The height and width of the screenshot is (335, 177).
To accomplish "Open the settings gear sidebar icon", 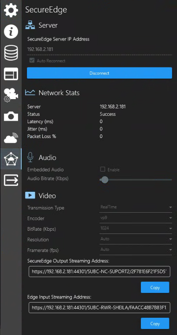I will point(11,10).
